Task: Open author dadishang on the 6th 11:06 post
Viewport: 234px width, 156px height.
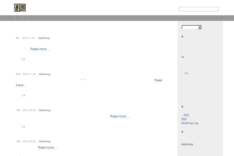Action: point(44,38)
